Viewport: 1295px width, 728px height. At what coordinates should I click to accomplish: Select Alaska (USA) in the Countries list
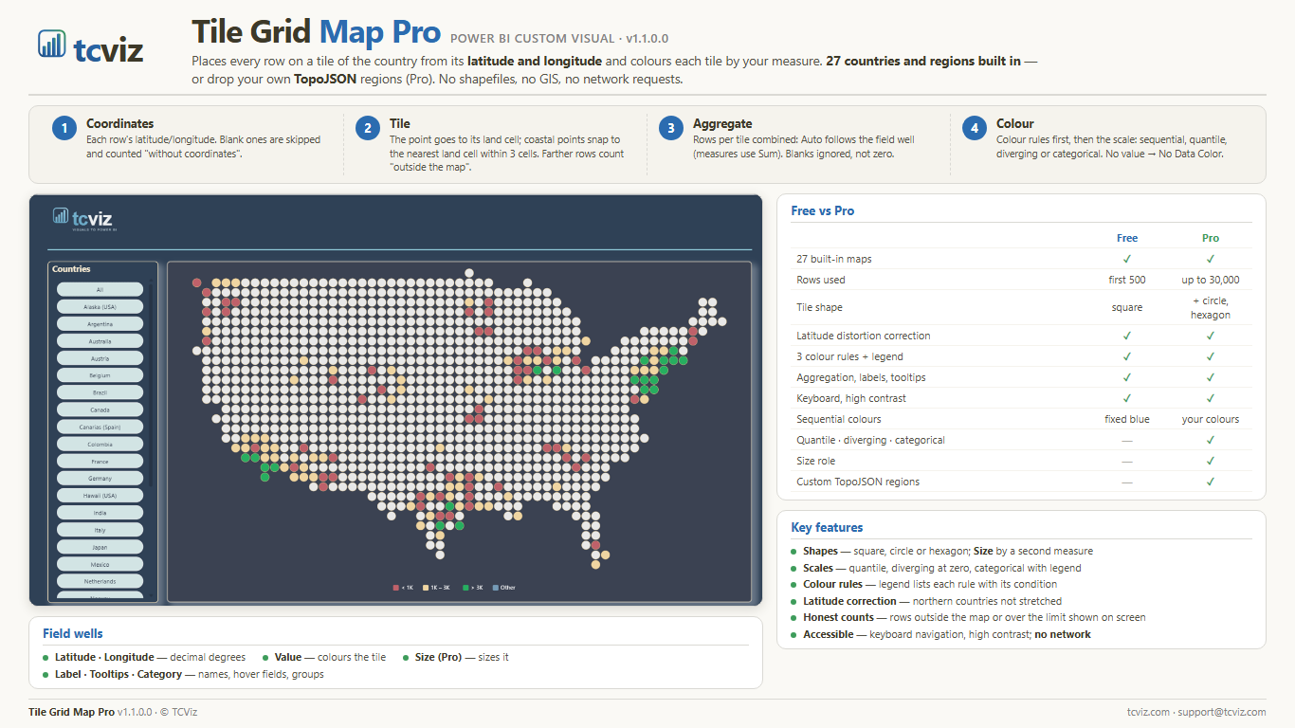[x=100, y=306]
